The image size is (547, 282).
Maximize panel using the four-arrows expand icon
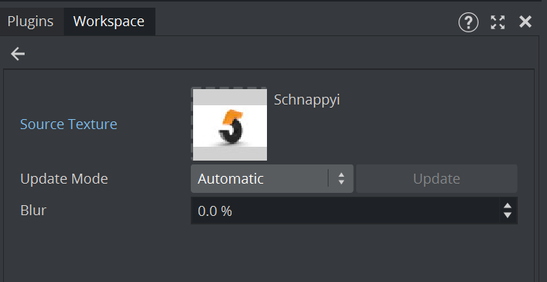pyautogui.click(x=498, y=22)
